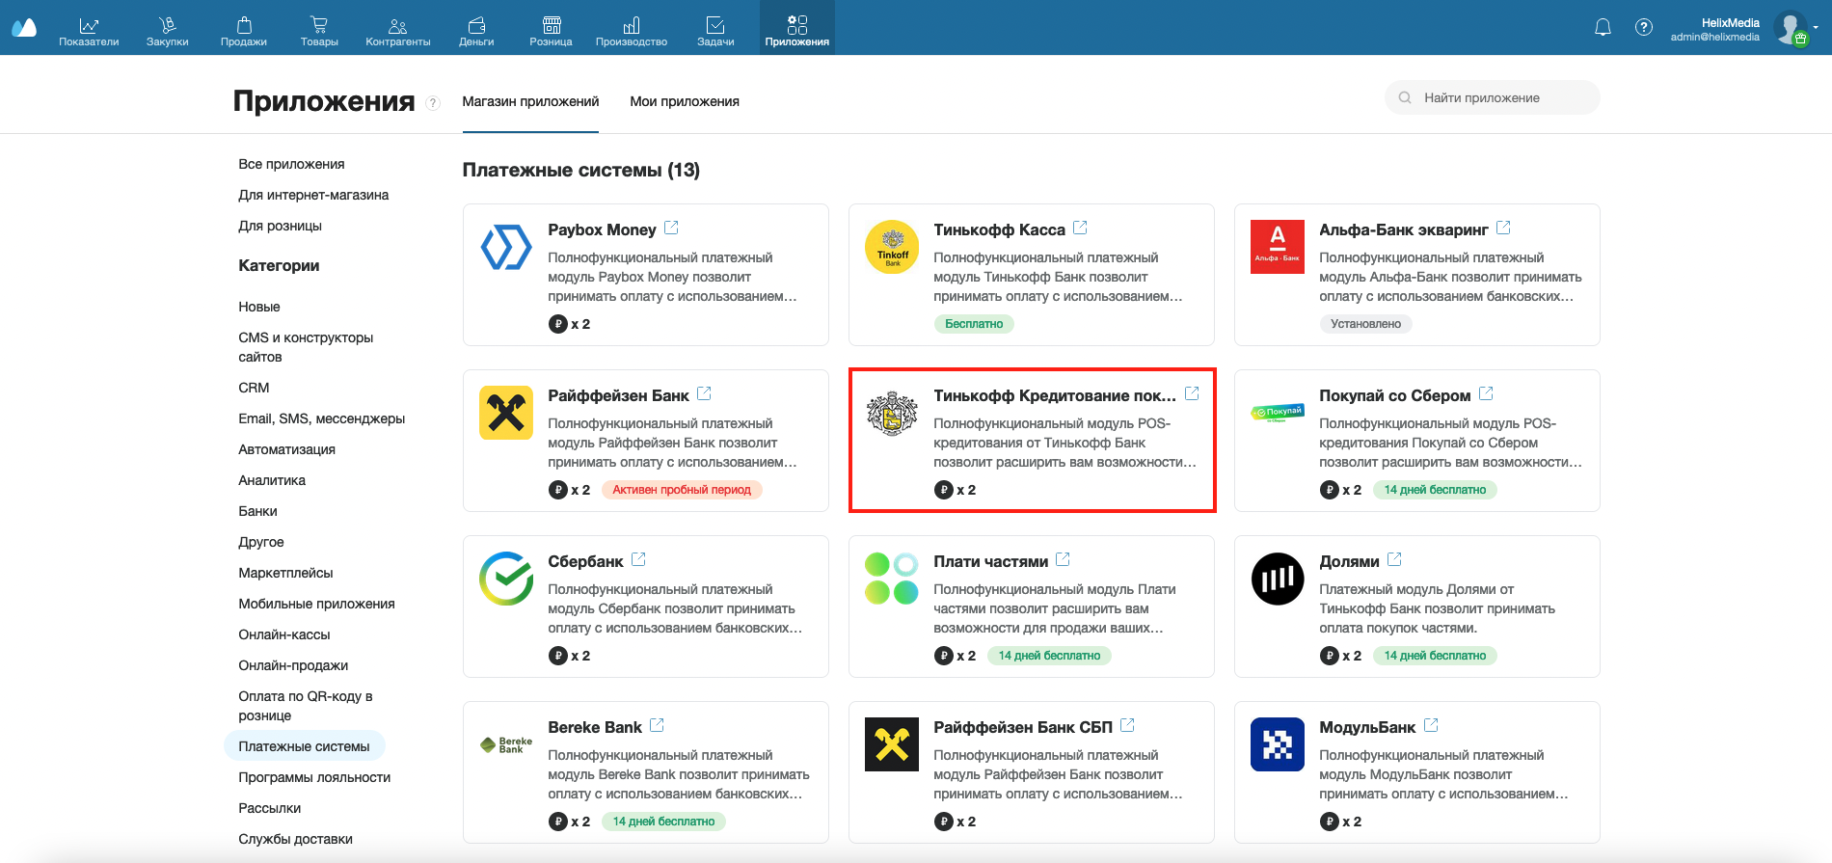This screenshot has height=863, width=1832.
Task: Choose the Email, SMS, мессенджеры category
Action: click(x=321, y=418)
